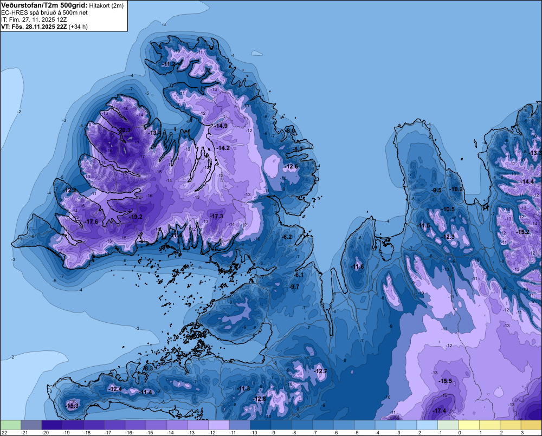This screenshot has width=542, height=436.
Task: Click the map title 'Veðurstofan/T2m 500grid'
Action: pos(44,5)
